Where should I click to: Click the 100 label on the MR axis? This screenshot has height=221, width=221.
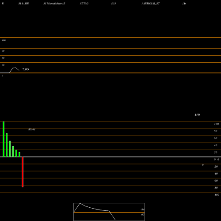(x=216, y=124)
